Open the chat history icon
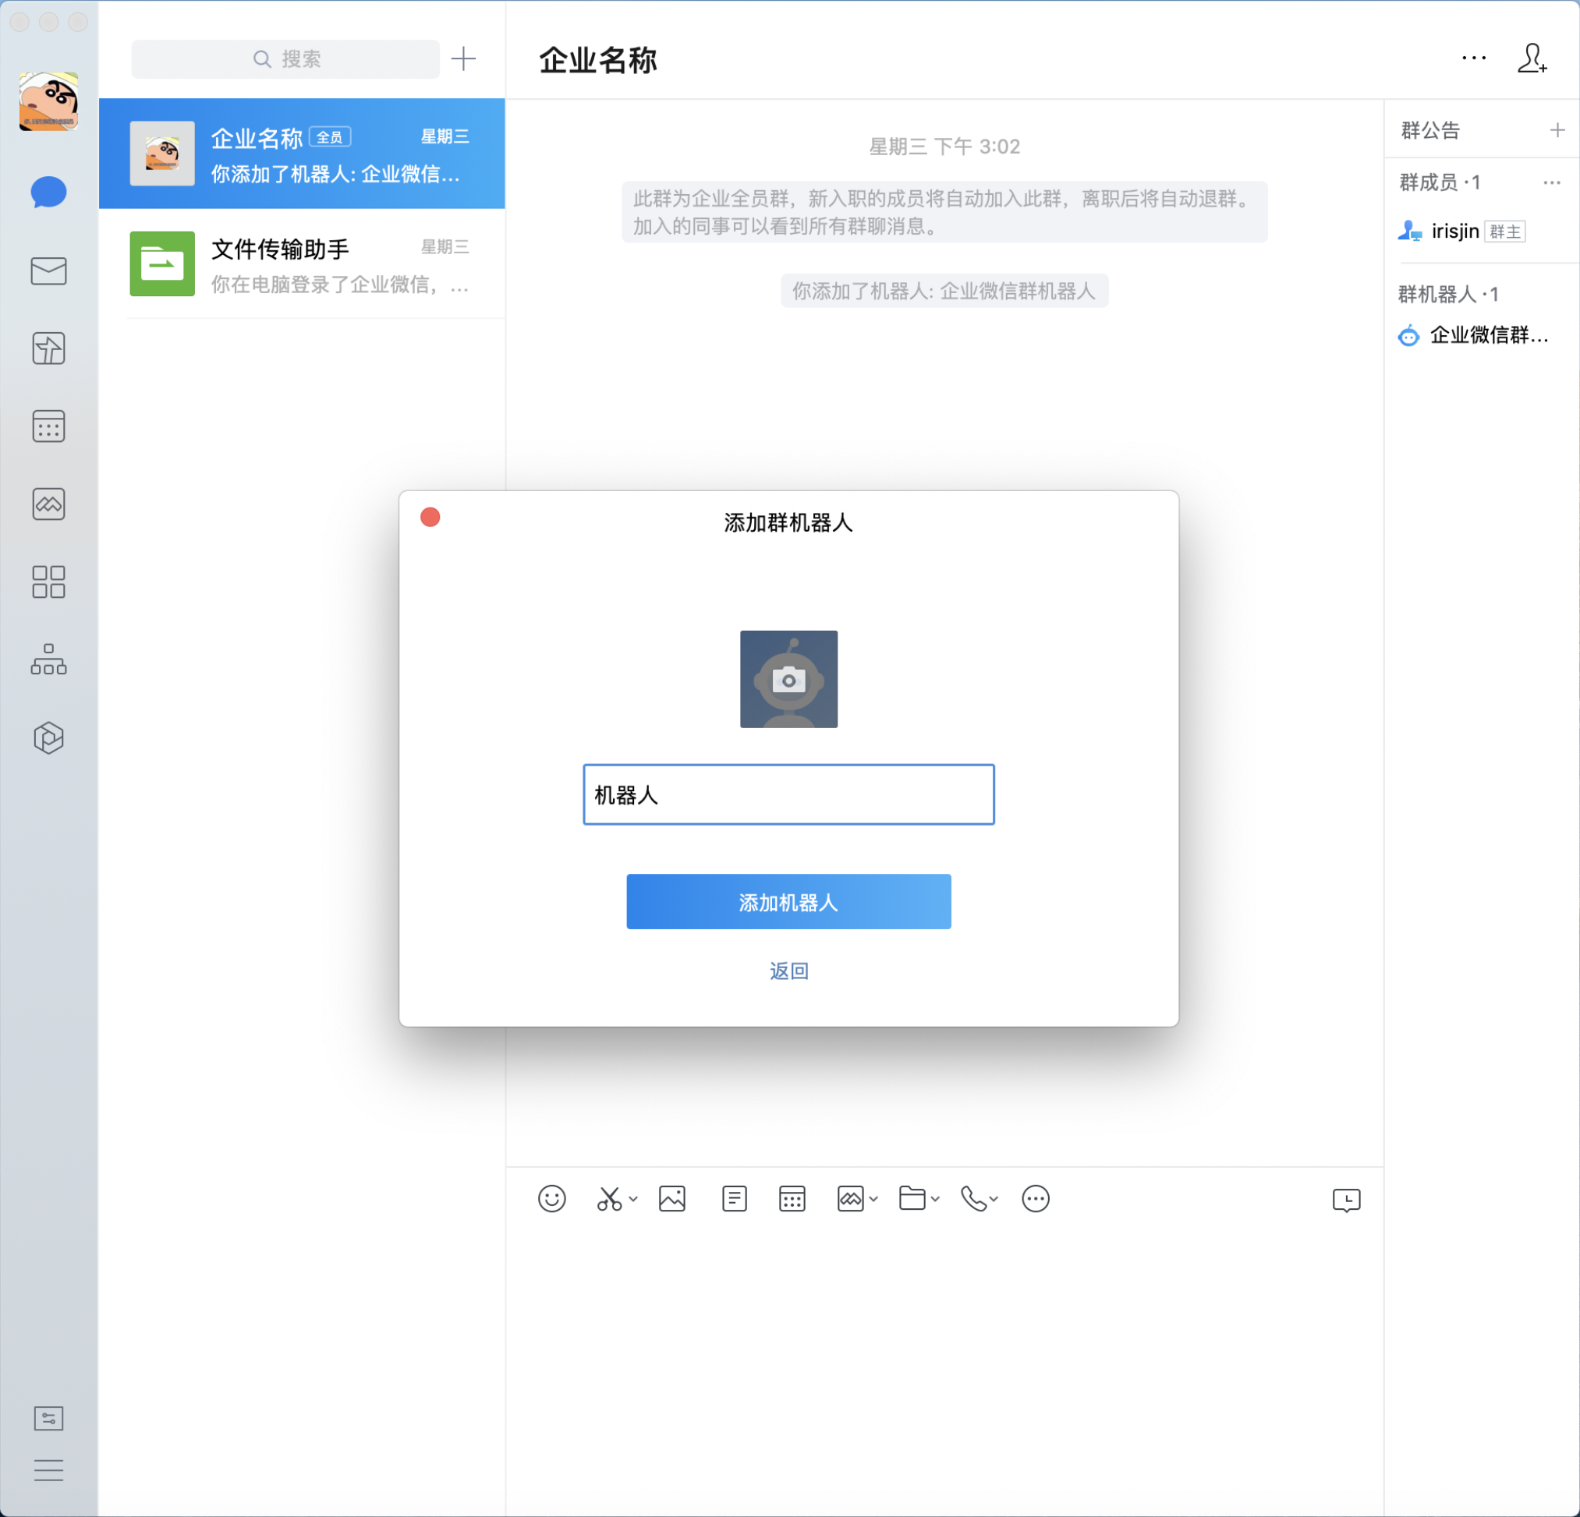1580x1517 pixels. 1346,1201
